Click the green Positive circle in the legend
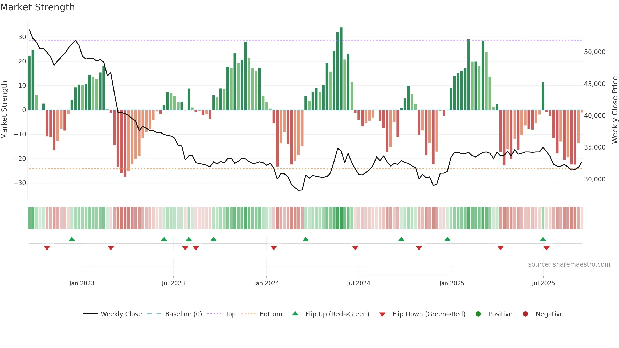Screen dimensions: 619x348 (x=478, y=314)
